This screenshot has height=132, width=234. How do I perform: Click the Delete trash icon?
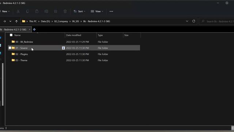tap(65, 11)
